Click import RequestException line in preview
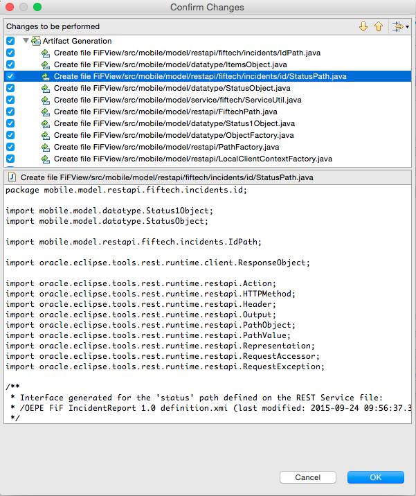 tap(165, 366)
